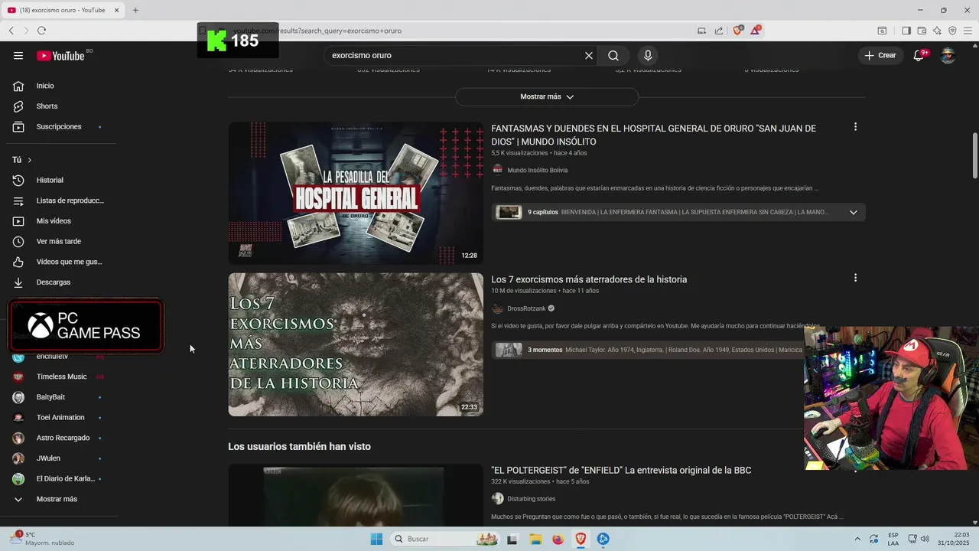Screen dimensions: 979x551
Task: Open File Explorer from the taskbar
Action: (x=535, y=539)
